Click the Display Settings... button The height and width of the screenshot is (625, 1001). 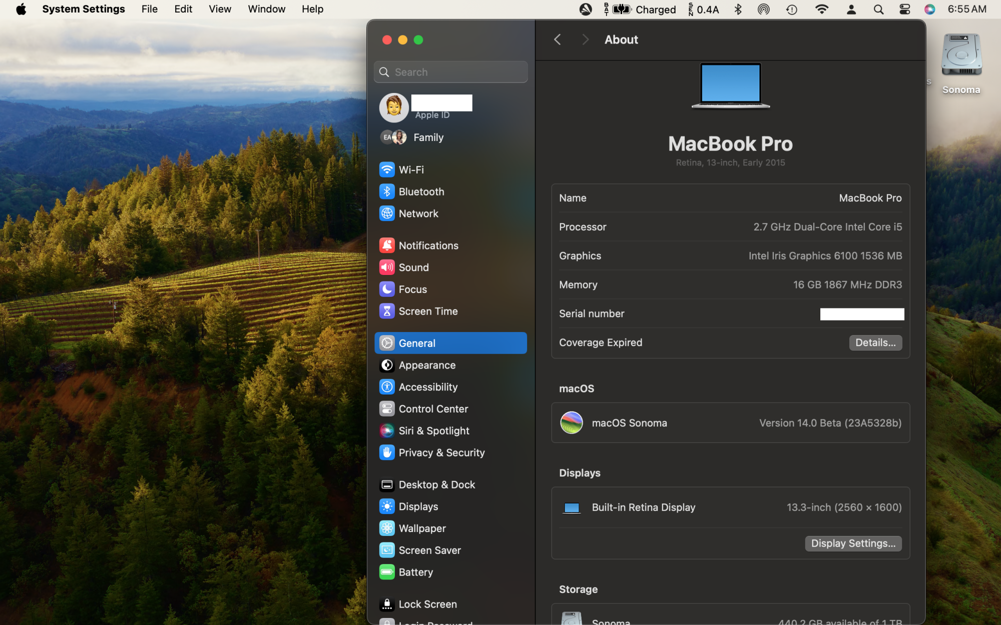(853, 543)
